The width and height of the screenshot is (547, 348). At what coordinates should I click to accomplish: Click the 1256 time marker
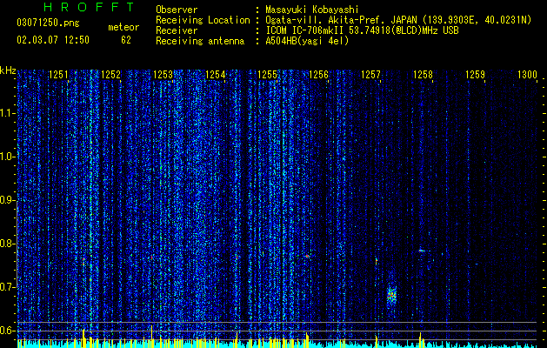tap(319, 75)
